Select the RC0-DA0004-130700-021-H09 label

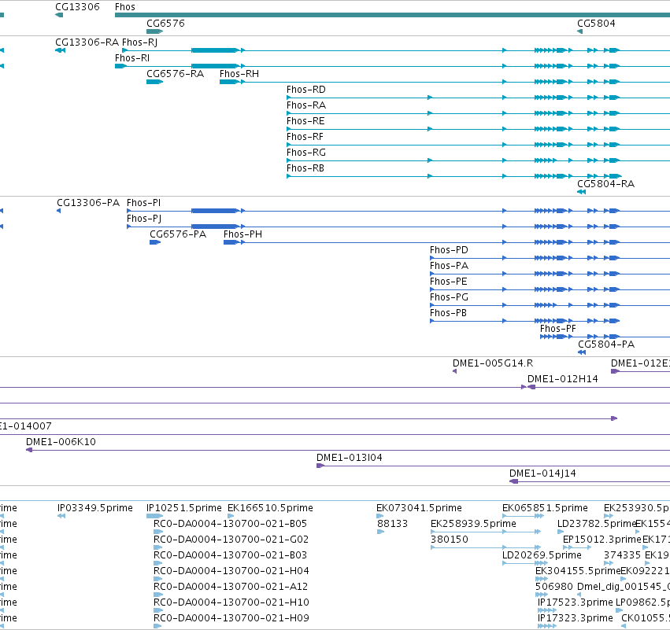point(231,618)
